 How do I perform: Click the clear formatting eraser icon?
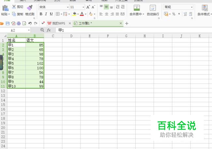pos(91,14)
